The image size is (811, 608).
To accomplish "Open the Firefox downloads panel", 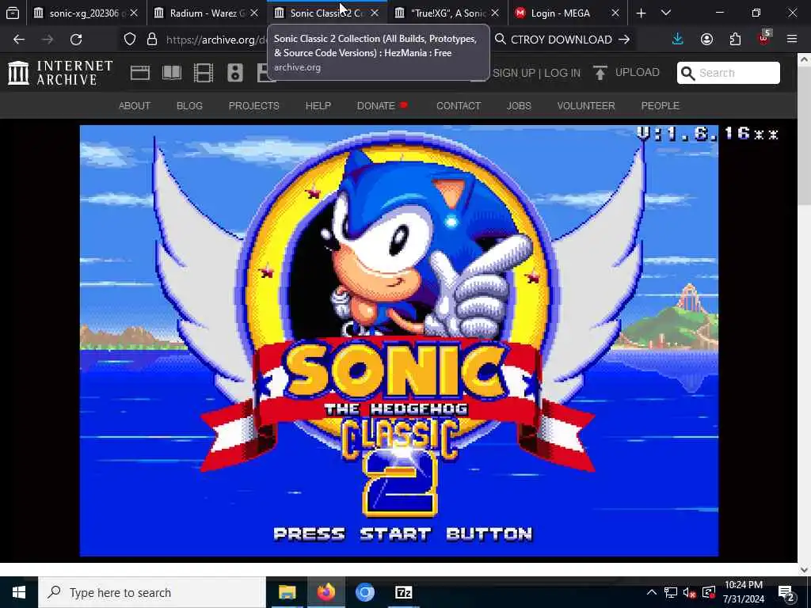I will tap(678, 40).
